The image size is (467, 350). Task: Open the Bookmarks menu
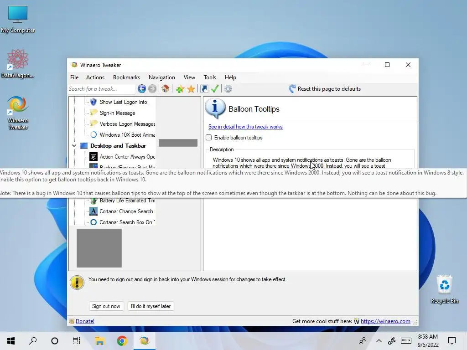tap(127, 77)
